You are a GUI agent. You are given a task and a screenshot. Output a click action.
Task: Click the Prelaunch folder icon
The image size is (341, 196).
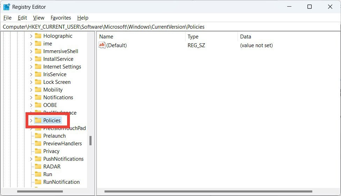point(38,136)
